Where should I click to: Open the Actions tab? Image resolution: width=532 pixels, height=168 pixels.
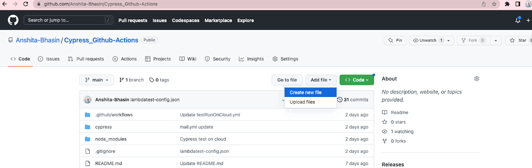point(125,59)
